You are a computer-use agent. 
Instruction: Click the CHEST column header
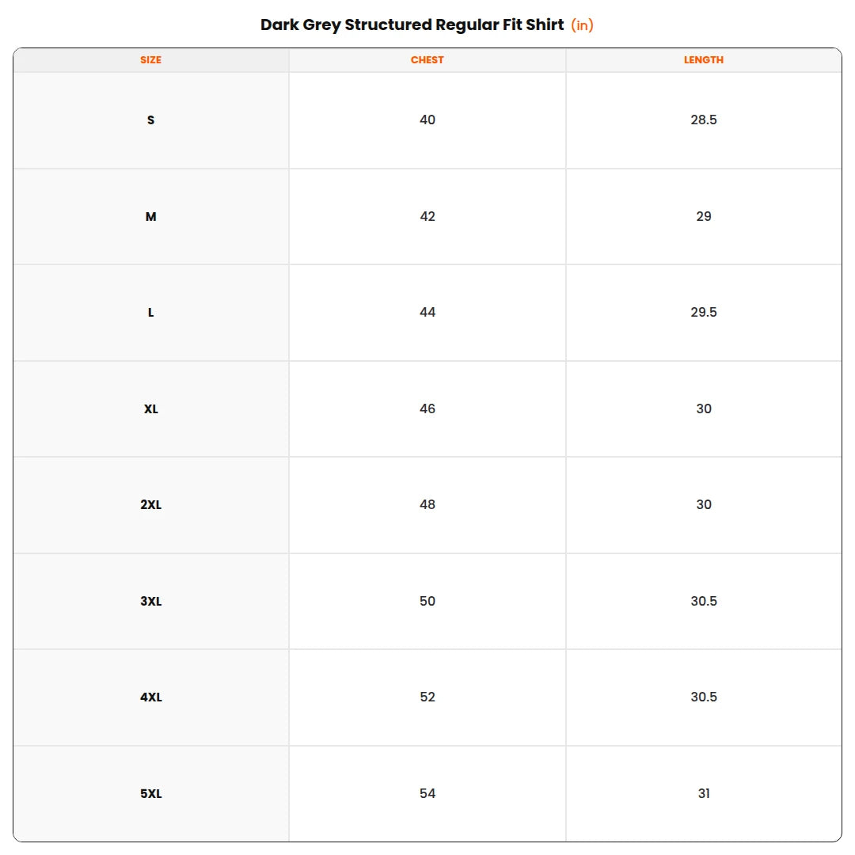point(427,60)
